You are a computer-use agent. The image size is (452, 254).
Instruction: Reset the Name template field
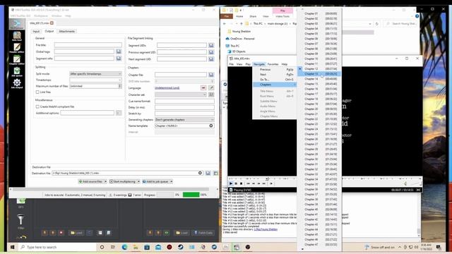(x=211, y=126)
